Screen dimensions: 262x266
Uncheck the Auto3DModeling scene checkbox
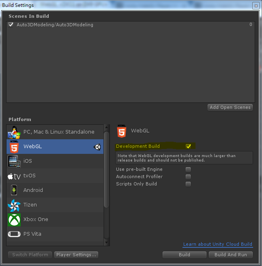(x=11, y=25)
